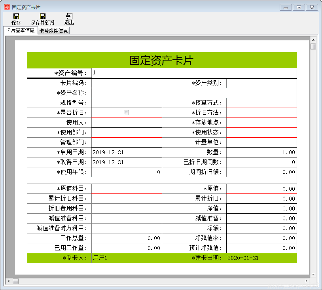Open the 存放地点 selection field
Screen dimensions: 322x290
coord(261,123)
